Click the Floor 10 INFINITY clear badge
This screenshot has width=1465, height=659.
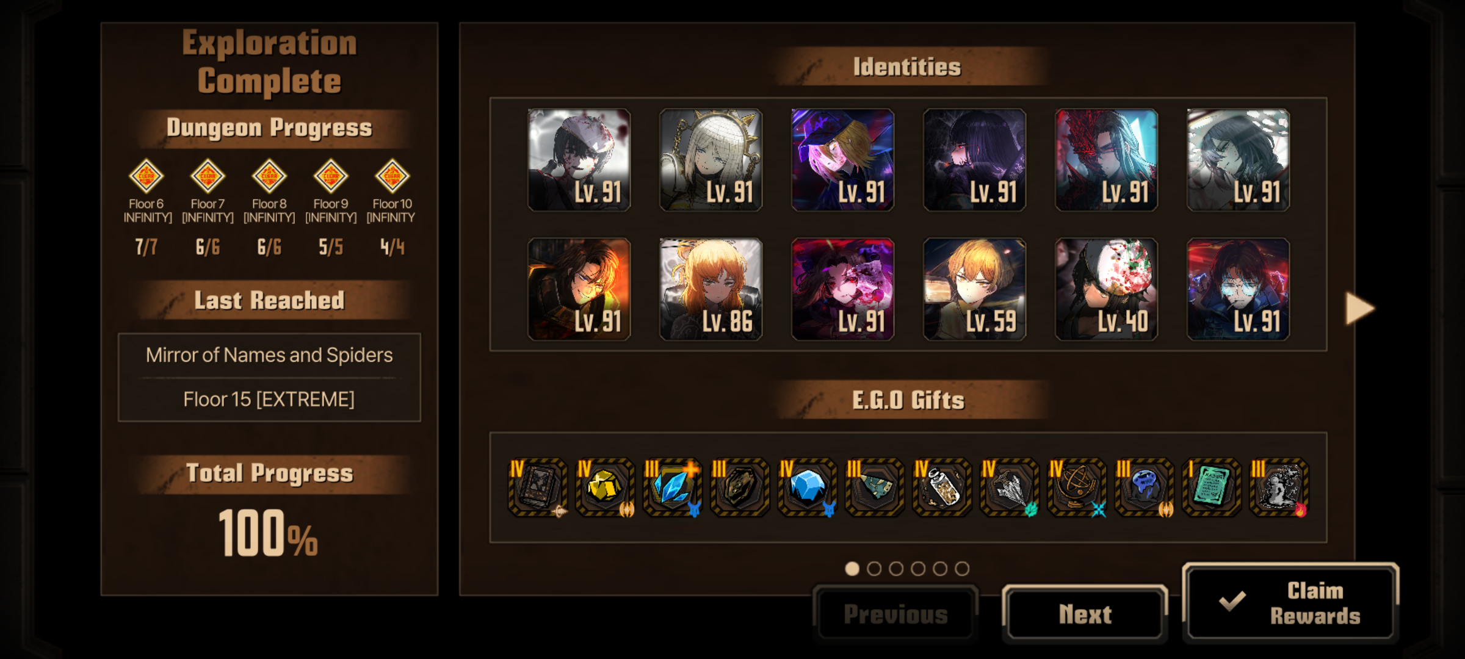392,176
